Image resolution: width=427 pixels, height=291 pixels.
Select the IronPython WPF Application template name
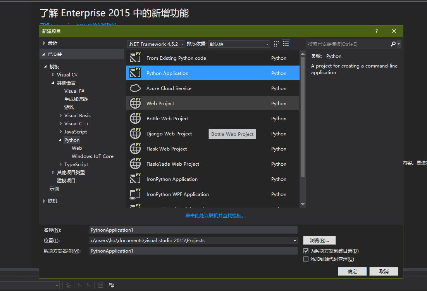coord(177,194)
